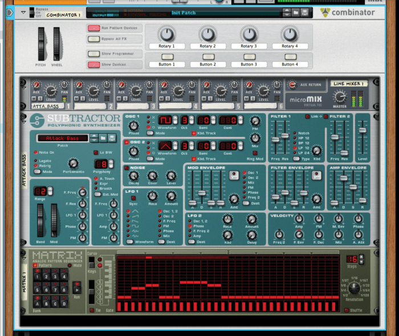
Task: Click the Aux Return knob
Action: click(x=292, y=84)
